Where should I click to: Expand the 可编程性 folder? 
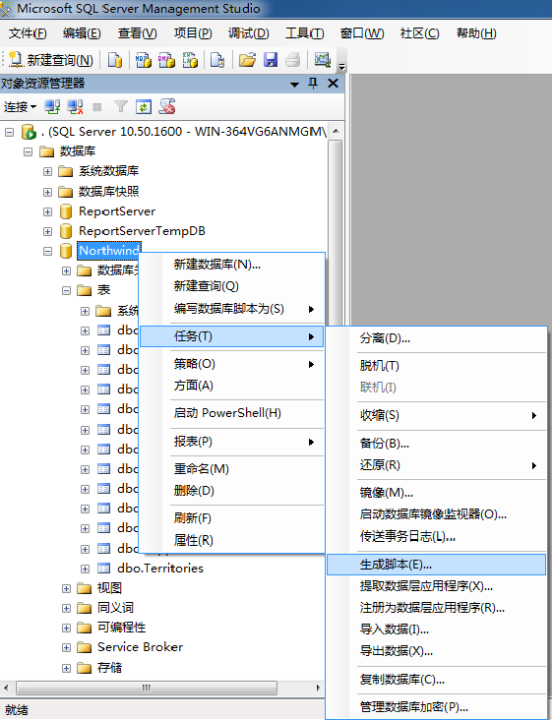click(66, 628)
